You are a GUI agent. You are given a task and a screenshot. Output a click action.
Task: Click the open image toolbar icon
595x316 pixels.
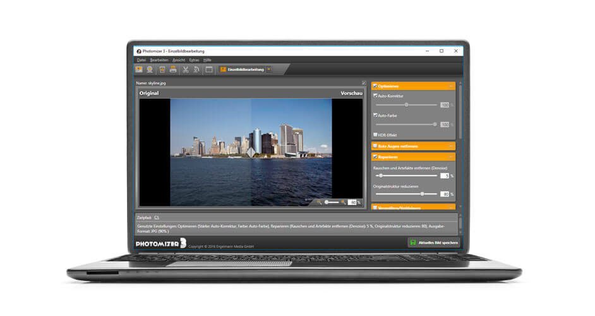(140, 70)
